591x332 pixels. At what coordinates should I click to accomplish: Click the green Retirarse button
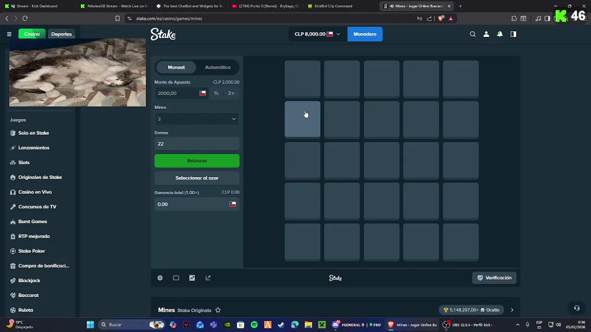(197, 161)
